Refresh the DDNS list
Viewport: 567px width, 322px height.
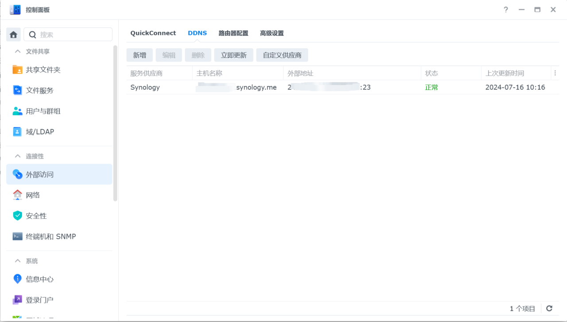coord(549,309)
